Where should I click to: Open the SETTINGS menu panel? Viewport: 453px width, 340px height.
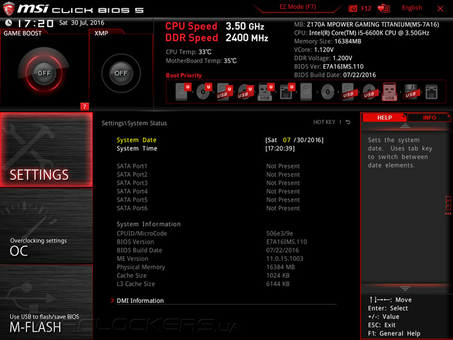click(x=46, y=149)
